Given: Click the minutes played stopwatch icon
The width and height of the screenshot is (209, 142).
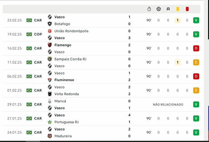Looking at the screenshot, I should (149, 9).
